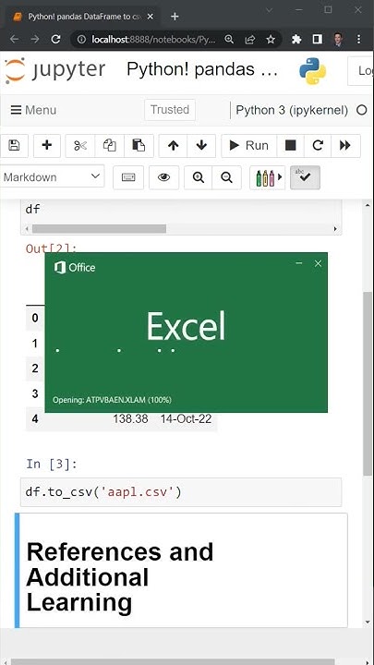
Task: Click the notebook title 'Python! pandas …'
Action: 202,69
